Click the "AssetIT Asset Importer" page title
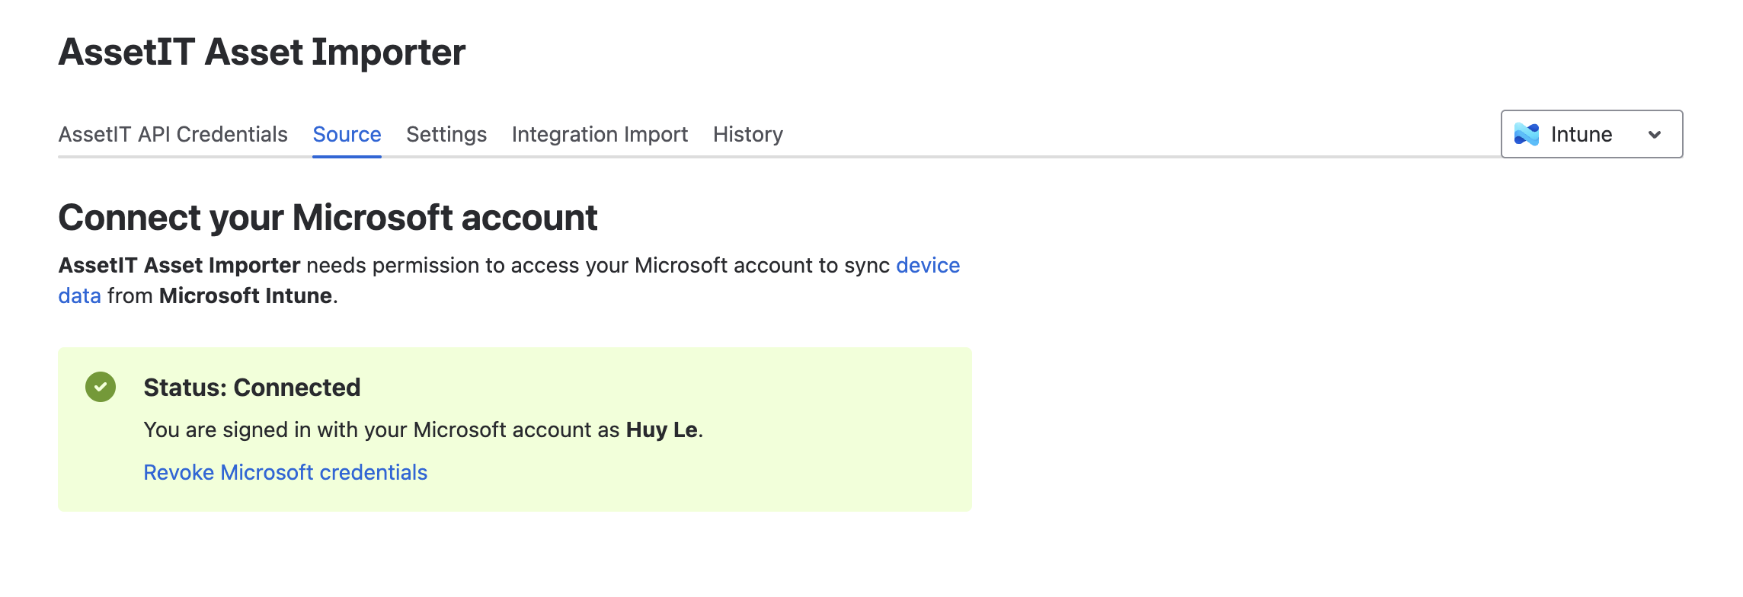The width and height of the screenshot is (1743, 597). [262, 52]
